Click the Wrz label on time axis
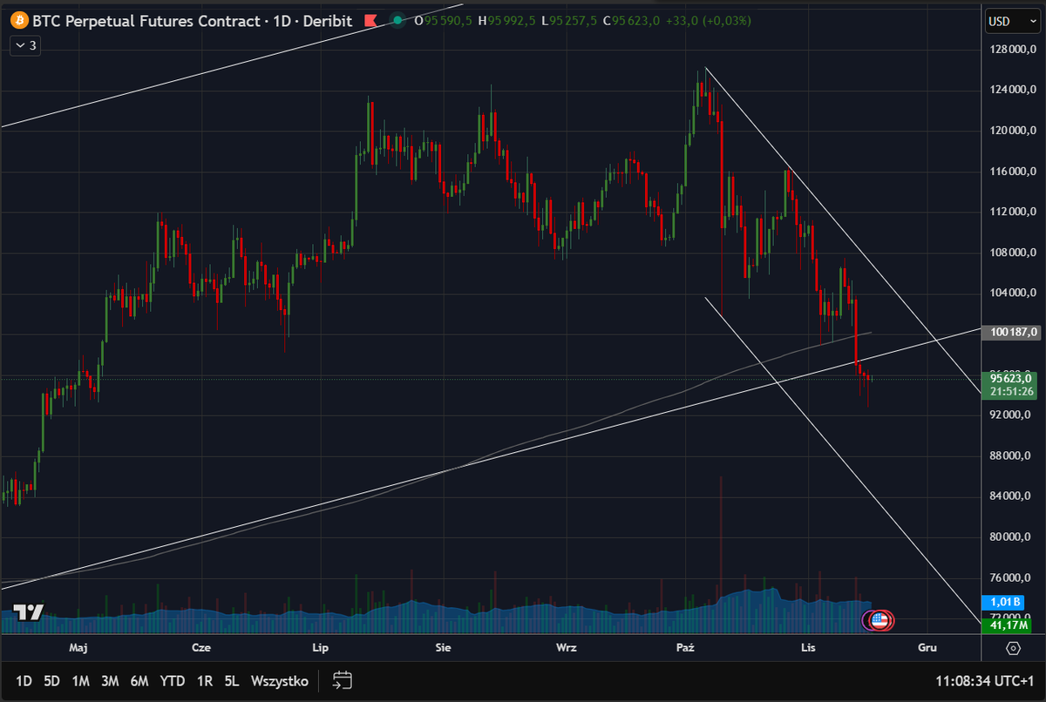 [567, 648]
